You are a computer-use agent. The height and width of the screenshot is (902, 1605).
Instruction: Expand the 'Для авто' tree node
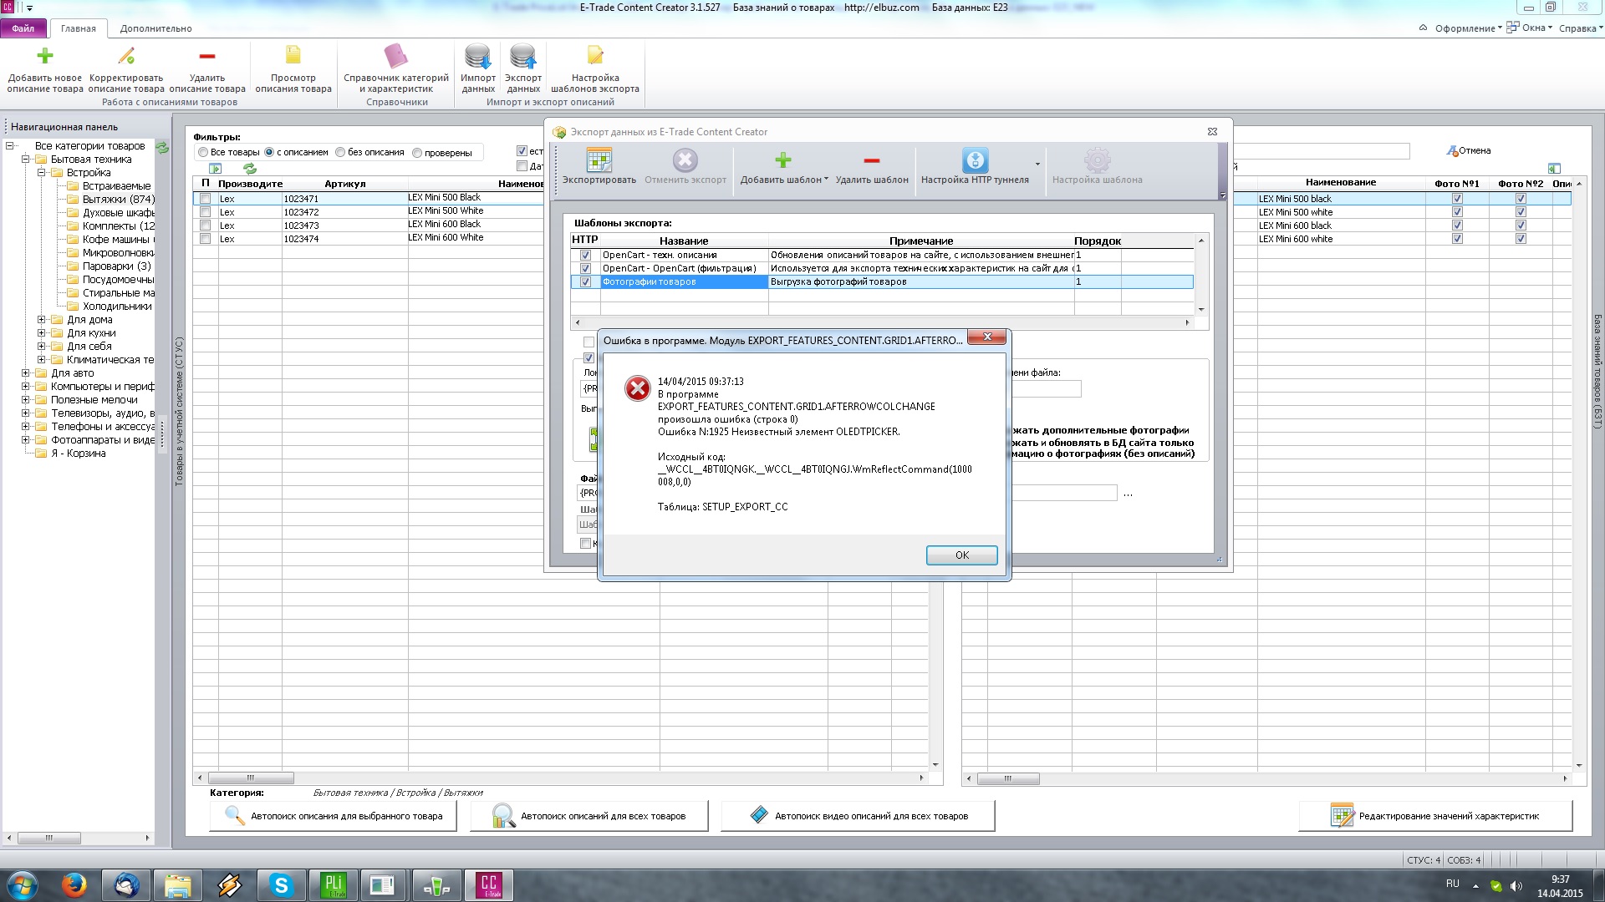pos(26,373)
